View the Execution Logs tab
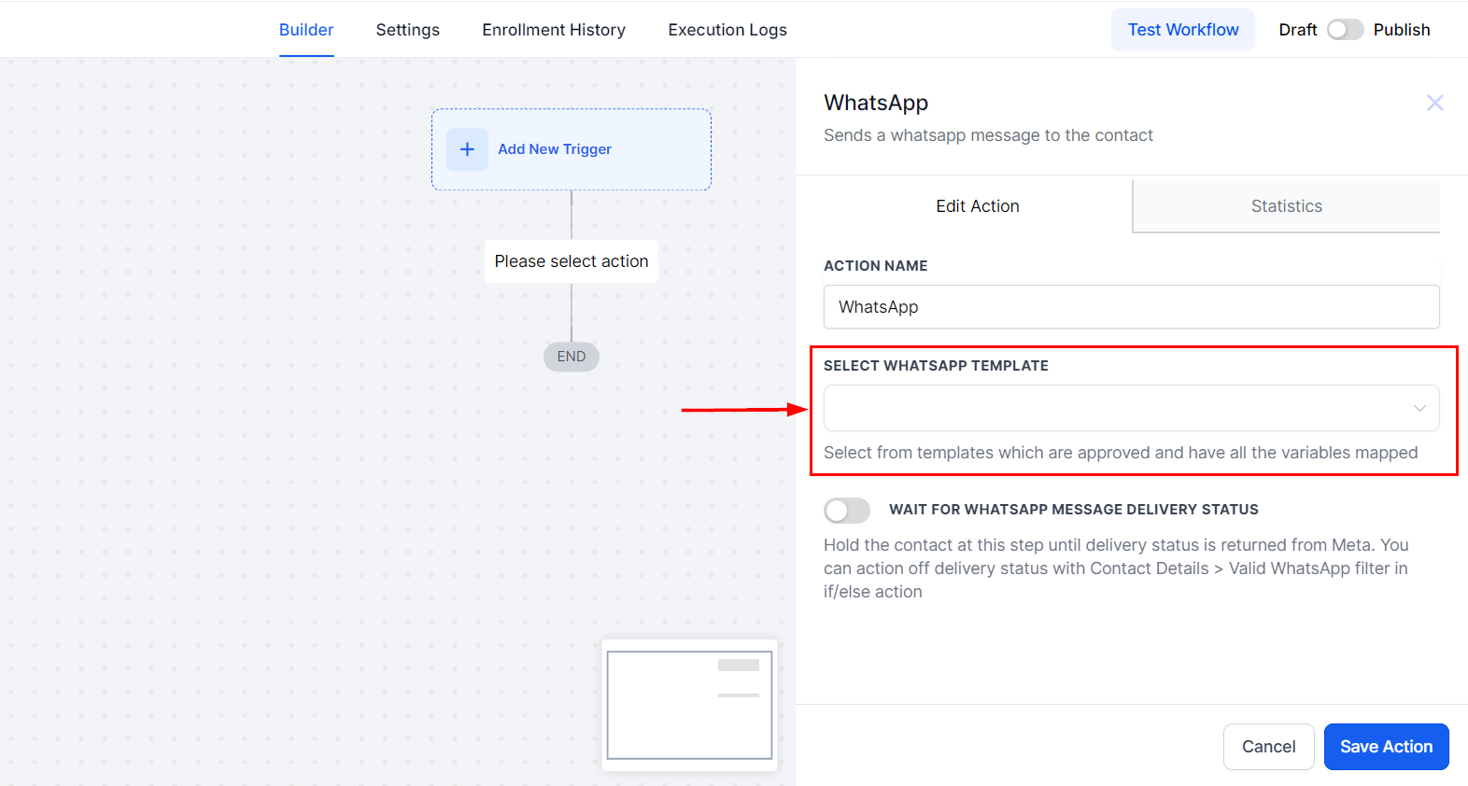Viewport: 1468px width, 786px height. click(x=727, y=30)
